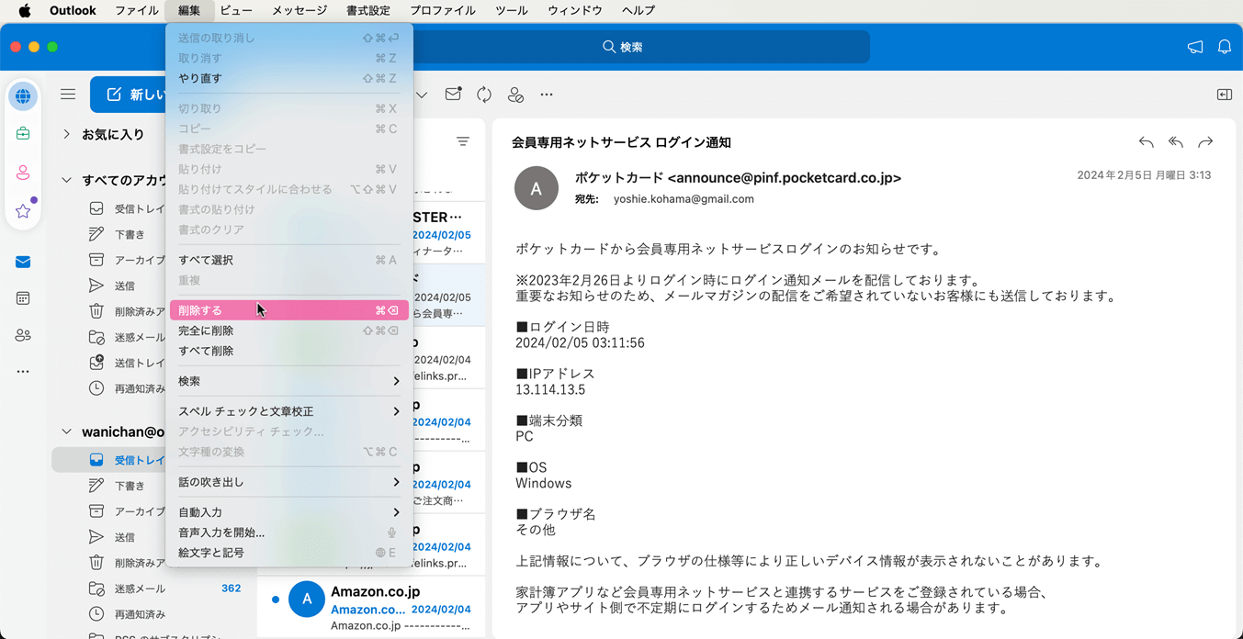Click the briefcase account icon

pos(23,134)
